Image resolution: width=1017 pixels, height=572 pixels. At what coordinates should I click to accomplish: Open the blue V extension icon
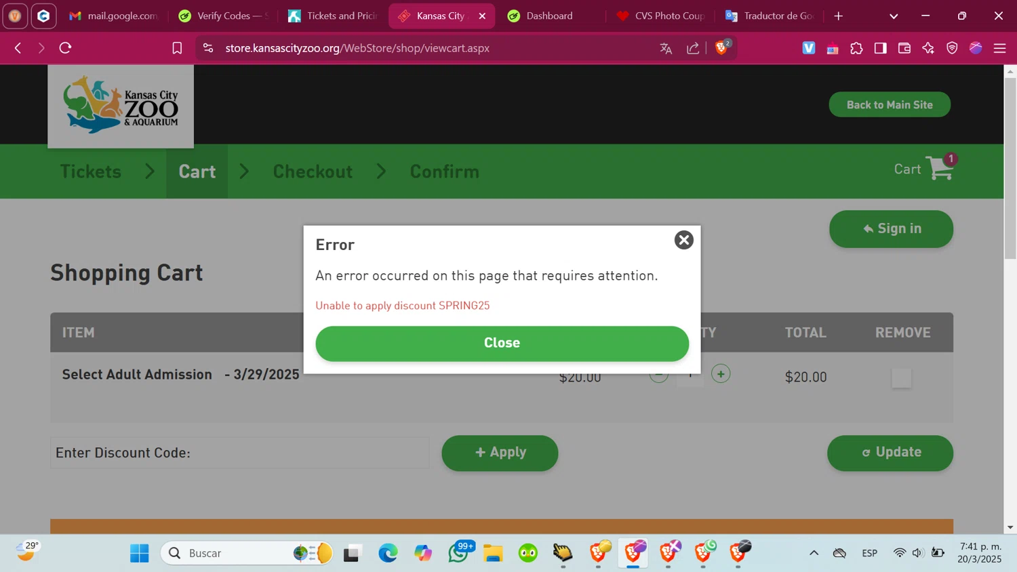coord(809,48)
